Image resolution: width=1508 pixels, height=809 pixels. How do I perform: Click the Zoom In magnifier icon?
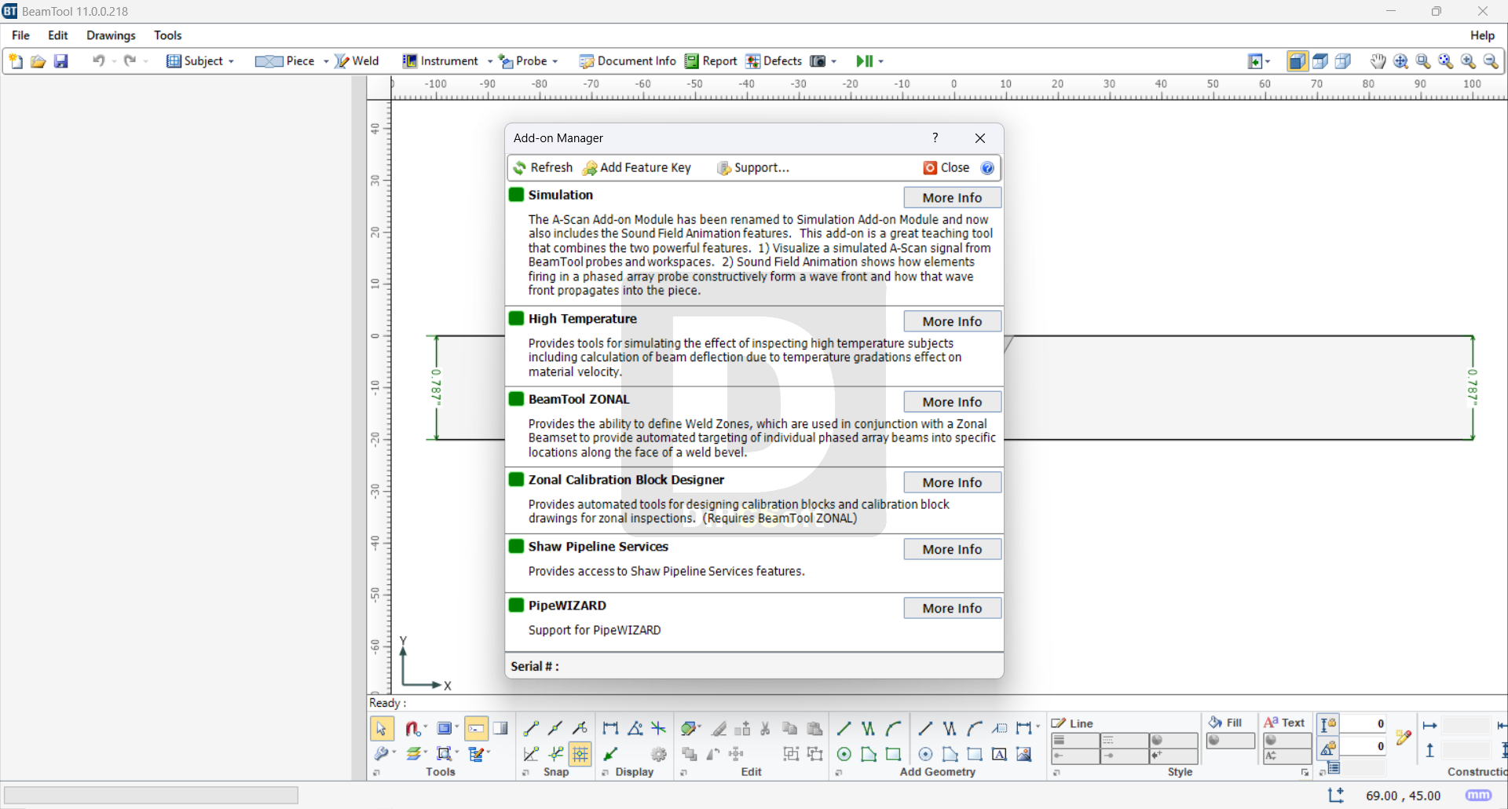click(x=1468, y=61)
